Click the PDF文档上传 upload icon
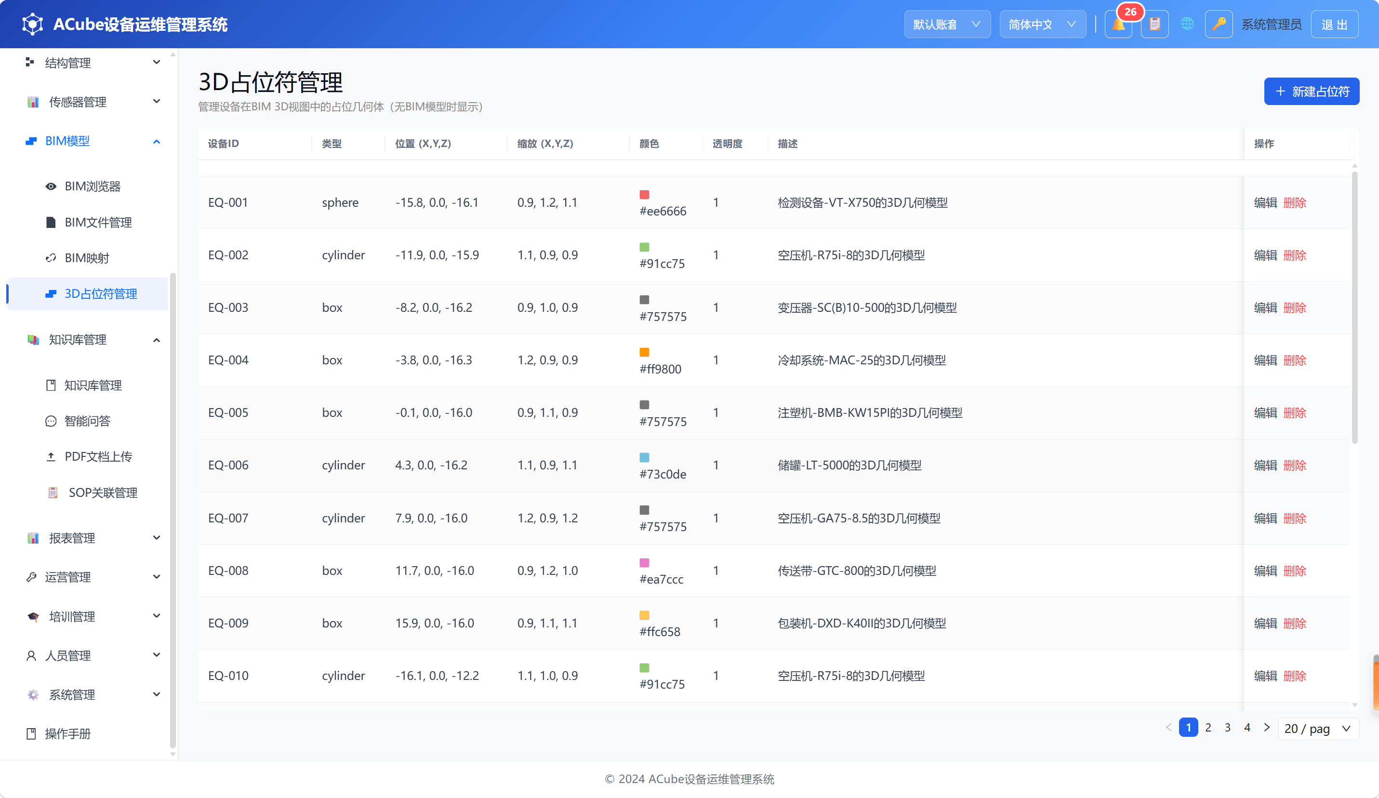 (51, 456)
